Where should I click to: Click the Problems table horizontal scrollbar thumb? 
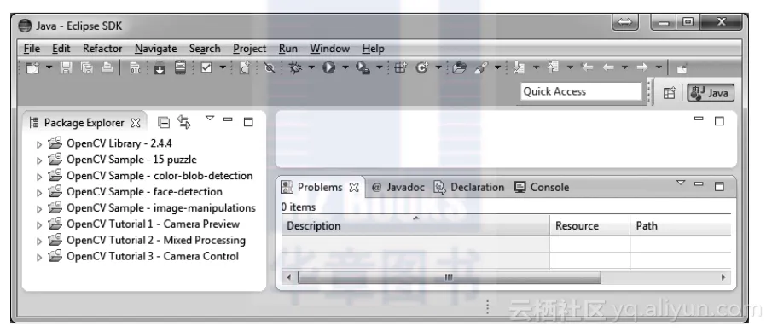449,277
